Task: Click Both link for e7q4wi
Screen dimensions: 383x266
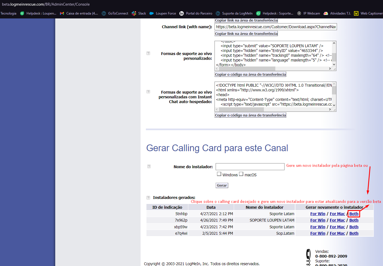Action: (354, 234)
